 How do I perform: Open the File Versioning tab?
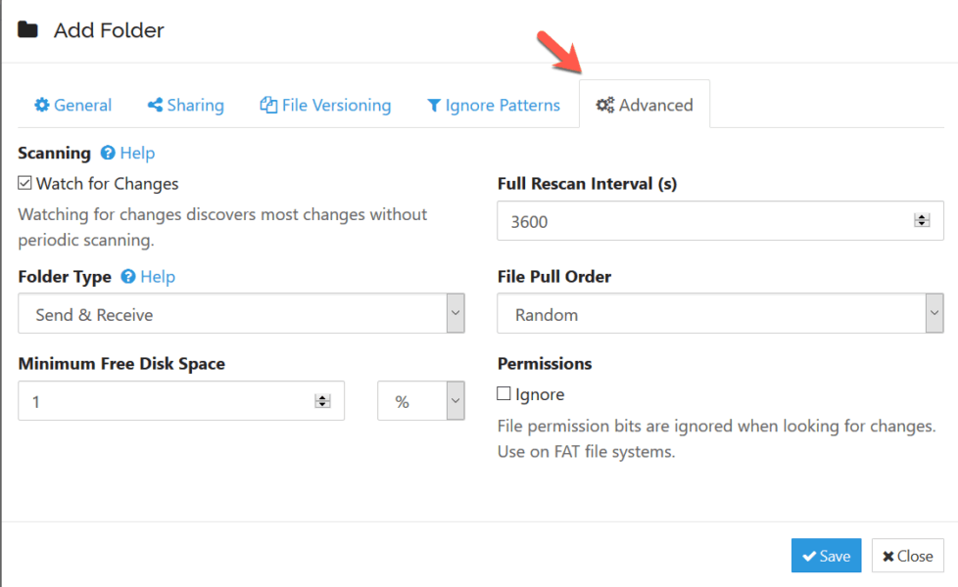pyautogui.click(x=325, y=106)
